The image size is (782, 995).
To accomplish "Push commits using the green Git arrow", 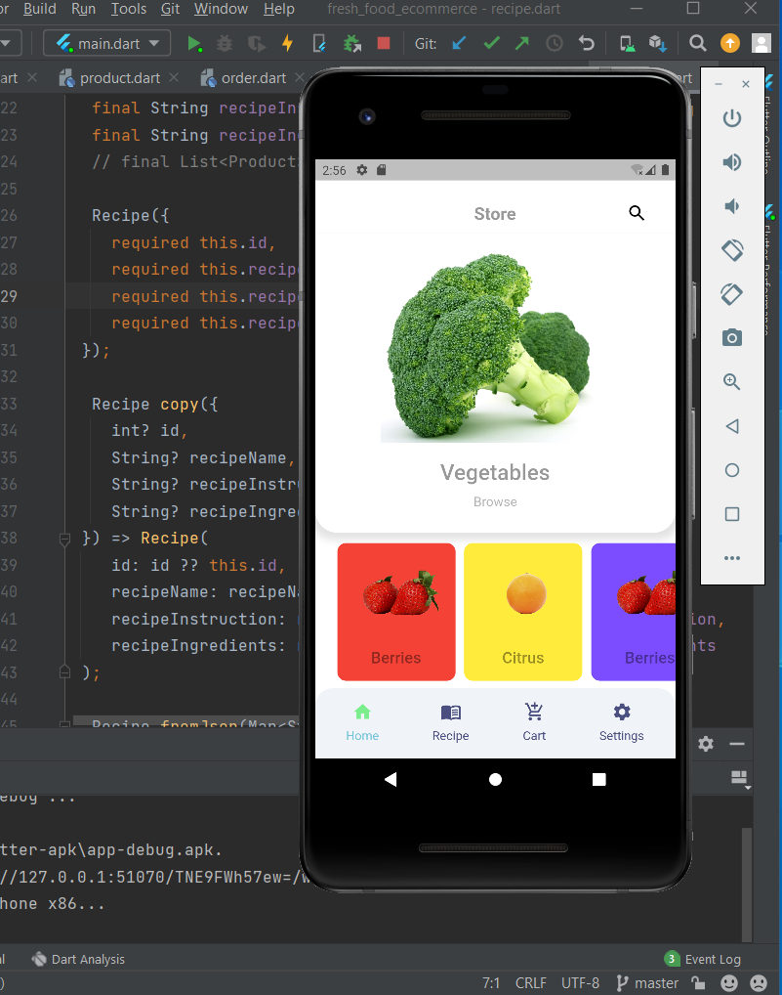I will [x=522, y=43].
